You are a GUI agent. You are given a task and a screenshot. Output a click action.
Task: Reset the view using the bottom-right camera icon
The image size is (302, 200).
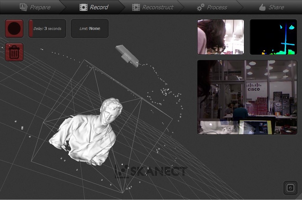(290, 188)
